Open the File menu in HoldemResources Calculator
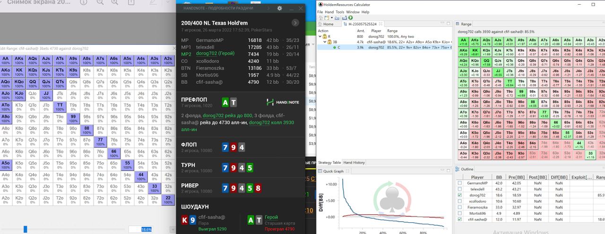 [320, 12]
